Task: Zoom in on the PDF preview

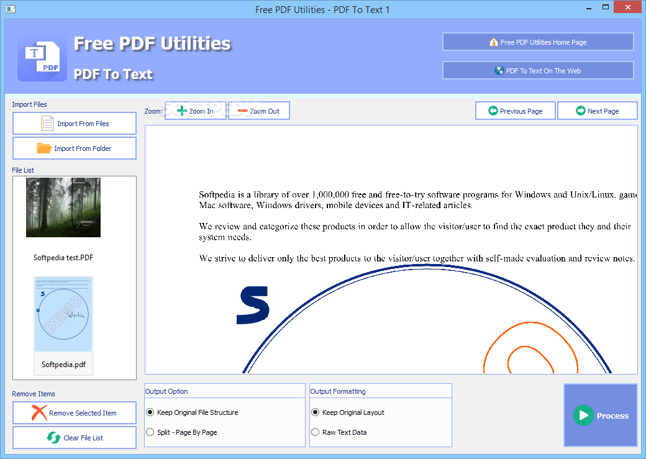Action: click(x=196, y=111)
